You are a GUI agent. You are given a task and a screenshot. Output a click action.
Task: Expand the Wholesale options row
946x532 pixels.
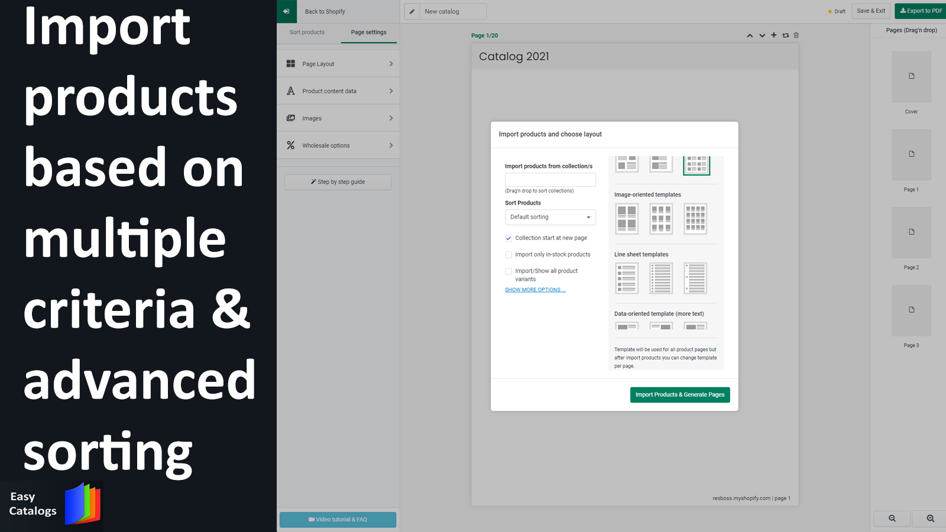338,145
